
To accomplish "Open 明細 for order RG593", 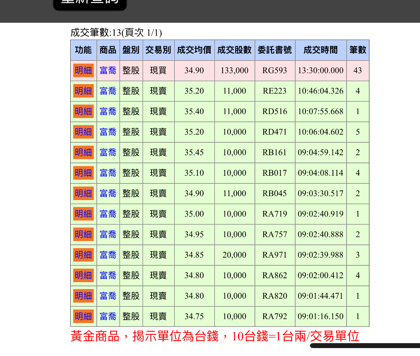I will [x=83, y=71].
